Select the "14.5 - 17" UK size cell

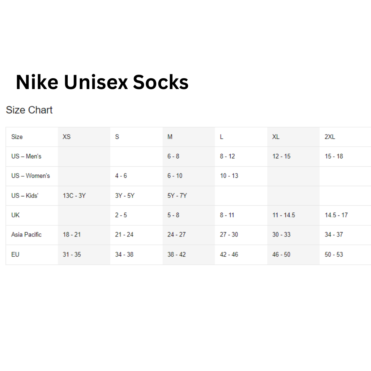(336, 215)
